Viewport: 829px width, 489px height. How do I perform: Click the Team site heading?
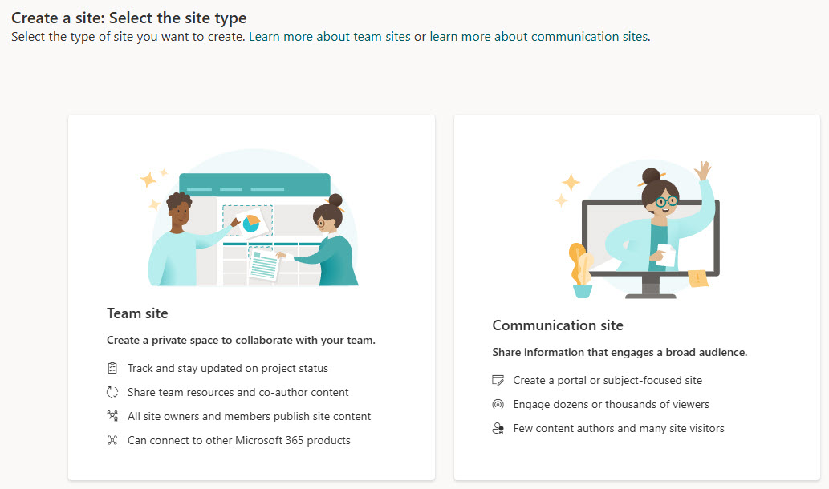click(137, 314)
